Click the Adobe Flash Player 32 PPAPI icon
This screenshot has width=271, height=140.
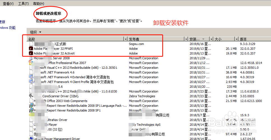(31, 49)
